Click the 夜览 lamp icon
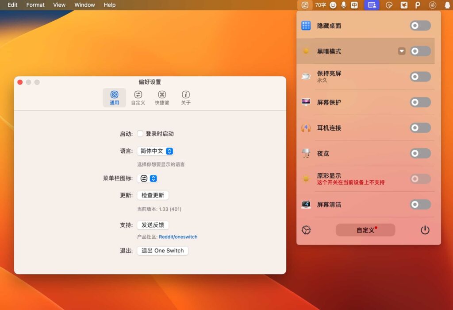453x310 pixels. point(307,153)
